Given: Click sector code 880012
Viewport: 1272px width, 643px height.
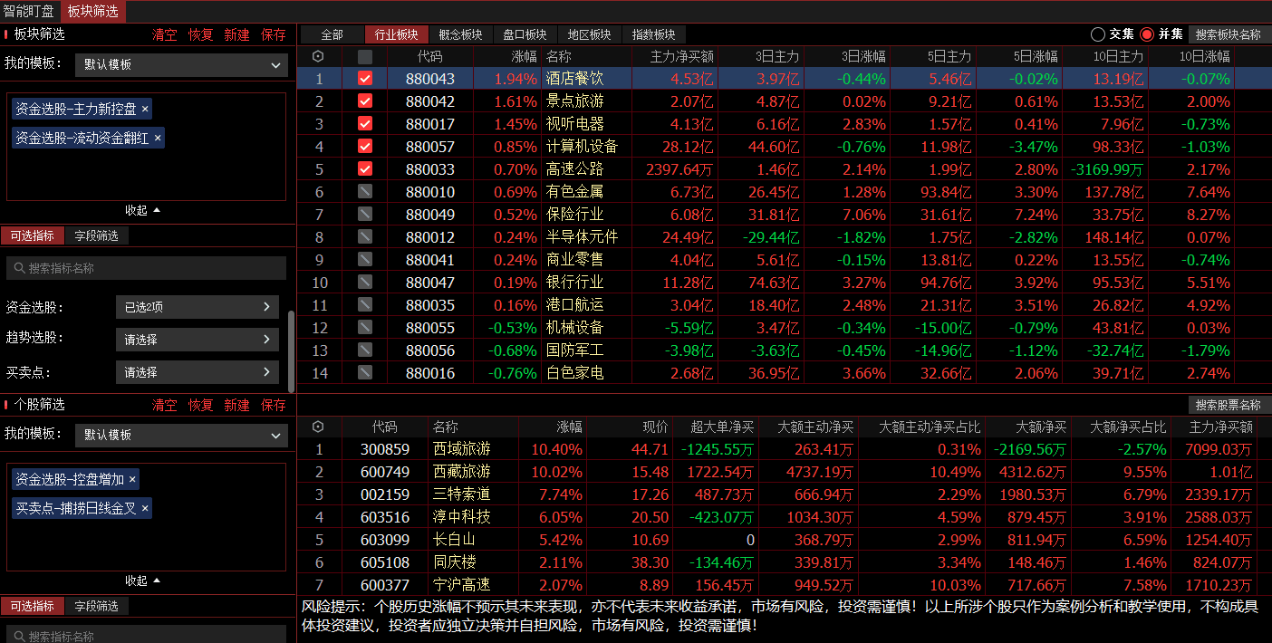Looking at the screenshot, I should (x=430, y=236).
